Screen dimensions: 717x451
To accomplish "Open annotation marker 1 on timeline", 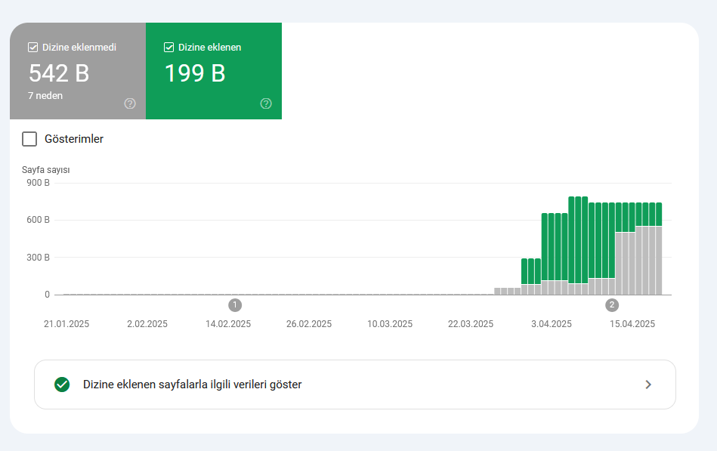I will pyautogui.click(x=235, y=305).
